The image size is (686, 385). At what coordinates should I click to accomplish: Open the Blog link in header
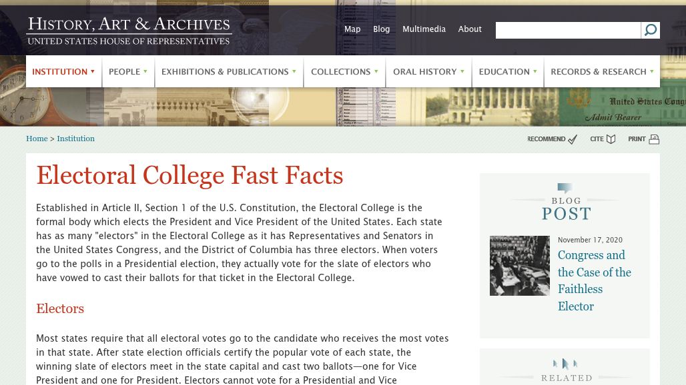381,29
